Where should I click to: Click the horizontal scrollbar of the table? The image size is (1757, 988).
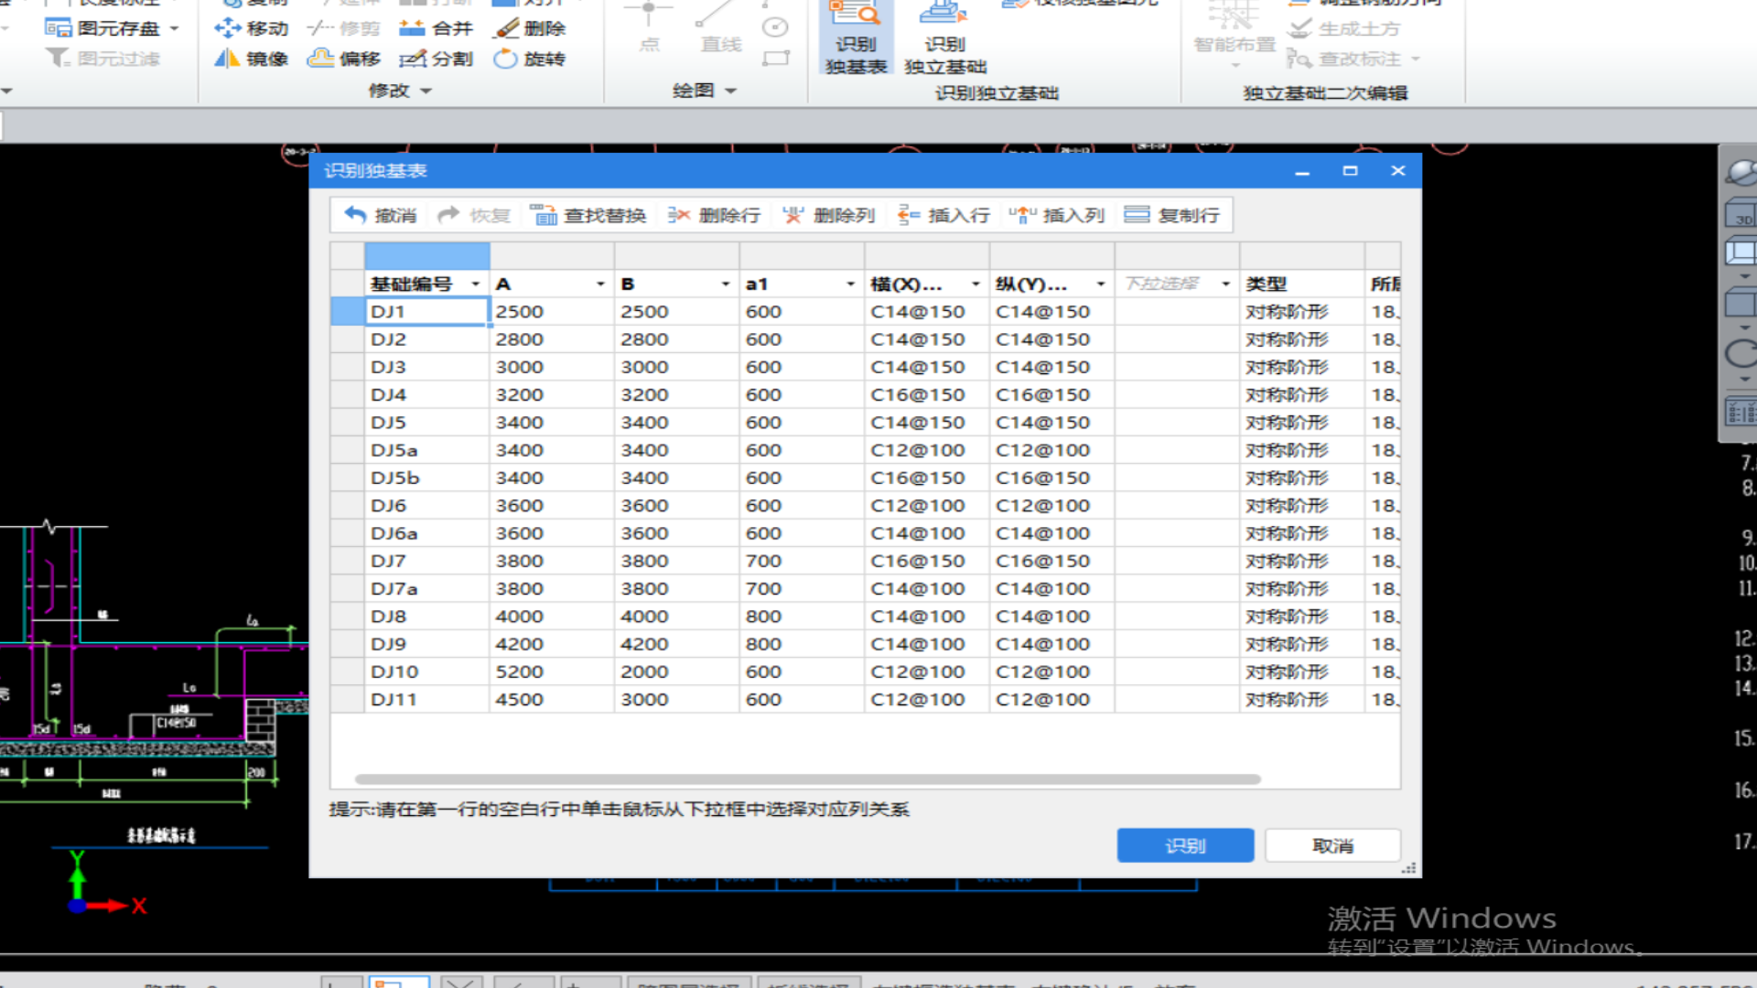point(808,779)
